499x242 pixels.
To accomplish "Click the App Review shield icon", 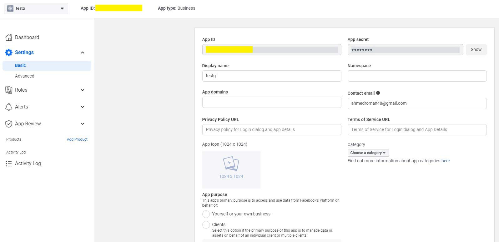I will pos(9,124).
